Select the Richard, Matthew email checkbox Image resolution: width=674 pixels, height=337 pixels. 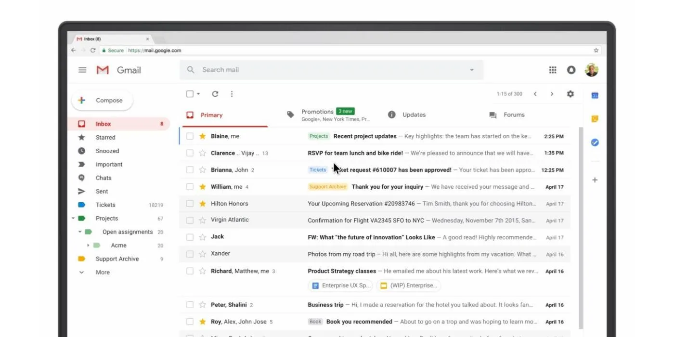click(x=190, y=271)
